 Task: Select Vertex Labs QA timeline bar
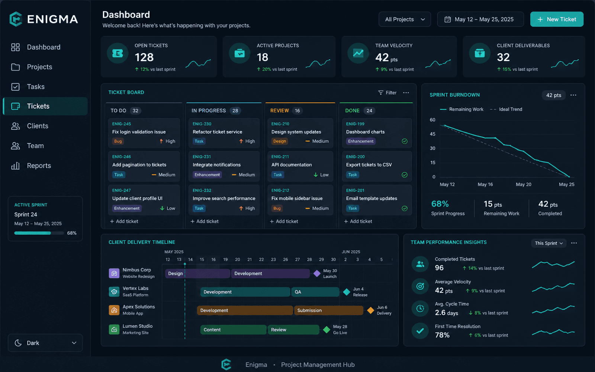pyautogui.click(x=315, y=292)
